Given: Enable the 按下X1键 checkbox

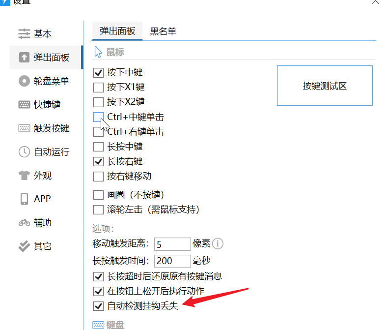Looking at the screenshot, I should (99, 87).
